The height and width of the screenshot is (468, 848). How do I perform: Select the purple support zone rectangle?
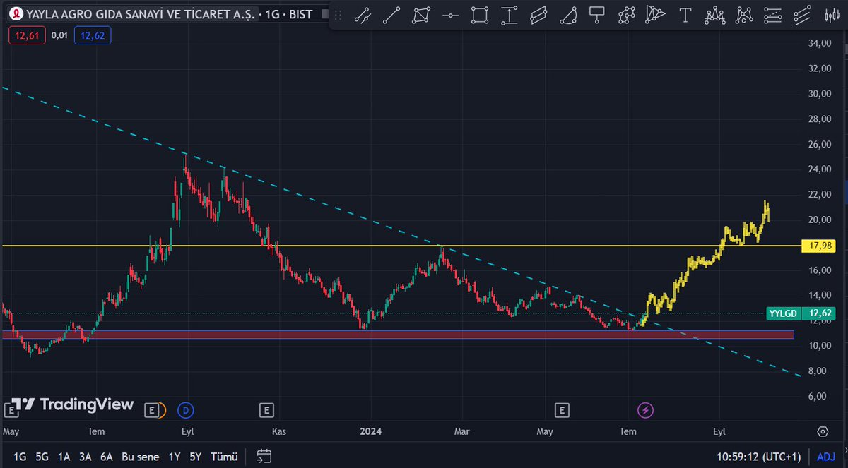pyautogui.click(x=398, y=335)
